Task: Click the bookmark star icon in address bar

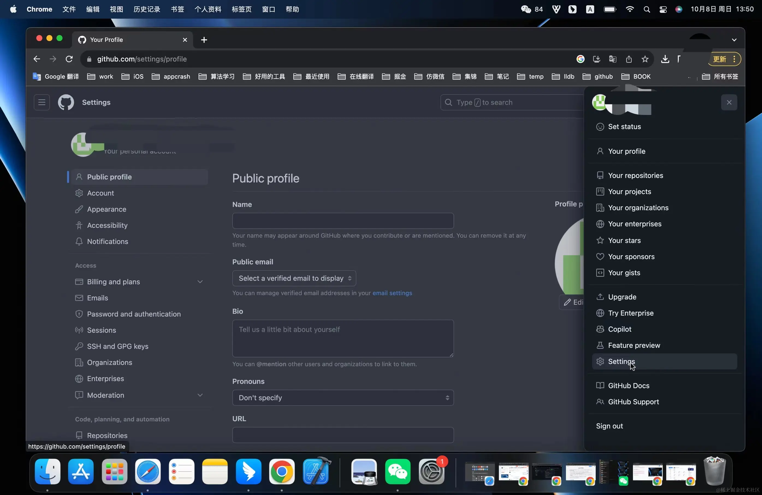Action: coord(645,59)
